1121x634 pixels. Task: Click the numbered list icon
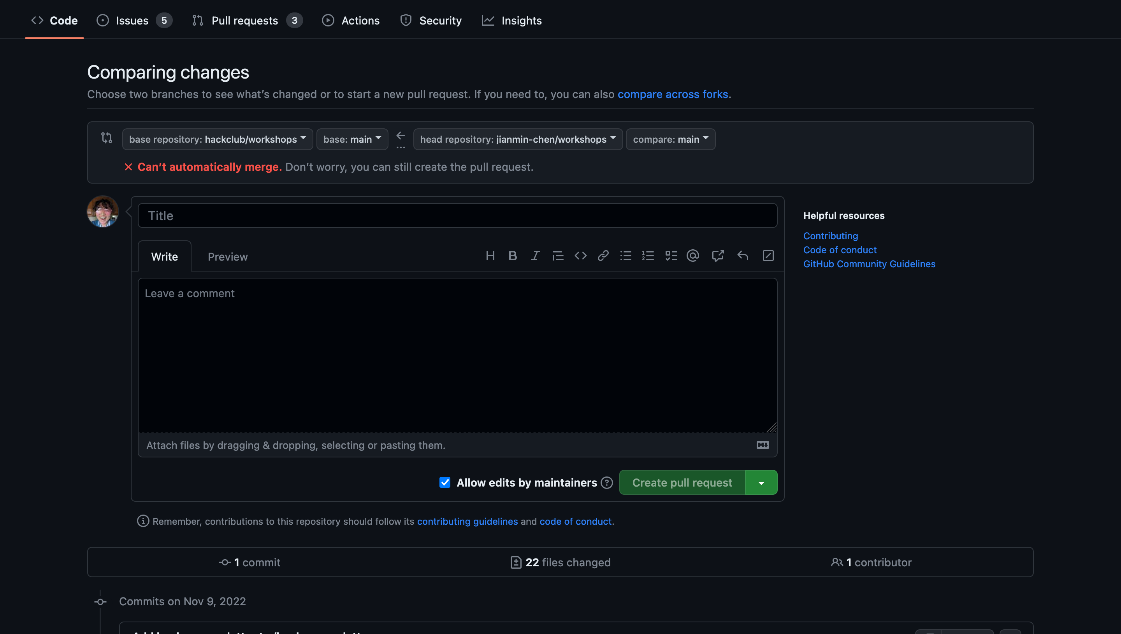click(648, 256)
